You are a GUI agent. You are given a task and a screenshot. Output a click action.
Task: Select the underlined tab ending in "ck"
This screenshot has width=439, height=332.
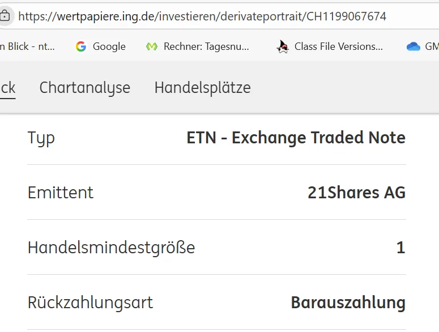coord(7,88)
